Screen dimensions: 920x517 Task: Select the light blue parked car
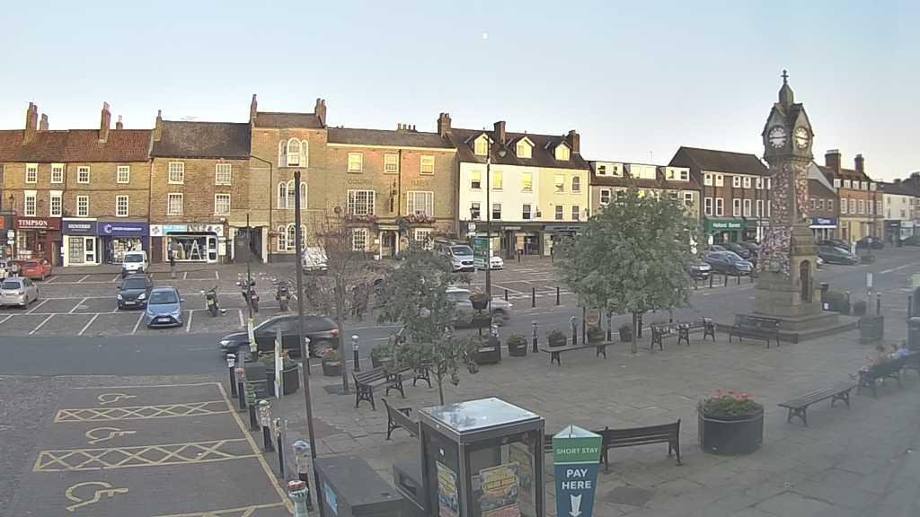pos(164,307)
